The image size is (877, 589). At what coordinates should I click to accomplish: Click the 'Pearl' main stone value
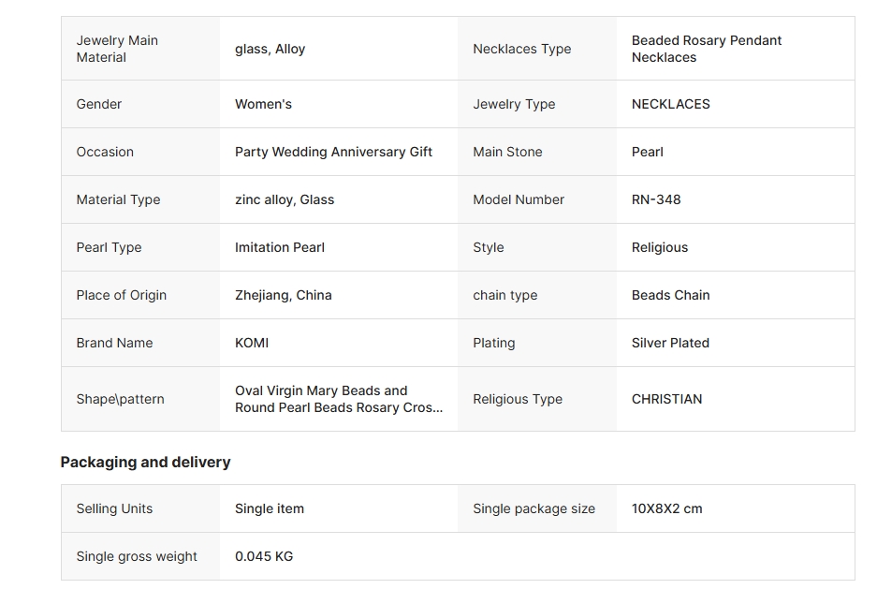[647, 152]
